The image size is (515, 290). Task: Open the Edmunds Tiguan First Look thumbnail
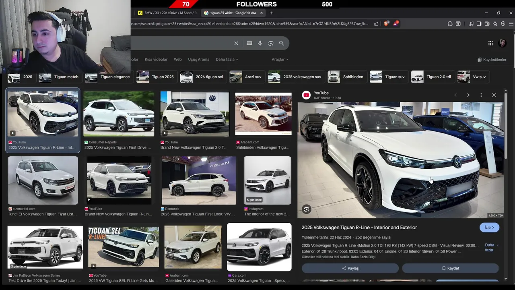click(x=199, y=180)
